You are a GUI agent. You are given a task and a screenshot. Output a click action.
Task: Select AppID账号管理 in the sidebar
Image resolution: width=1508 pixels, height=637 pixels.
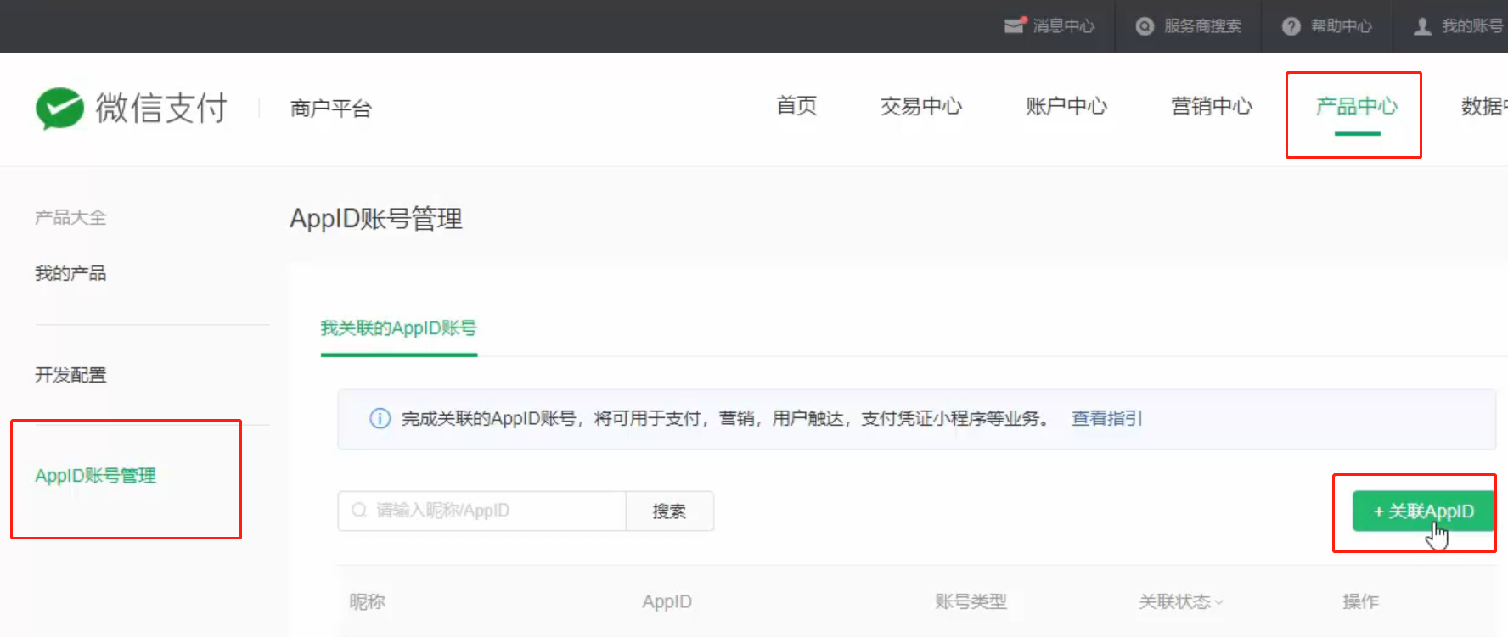95,476
